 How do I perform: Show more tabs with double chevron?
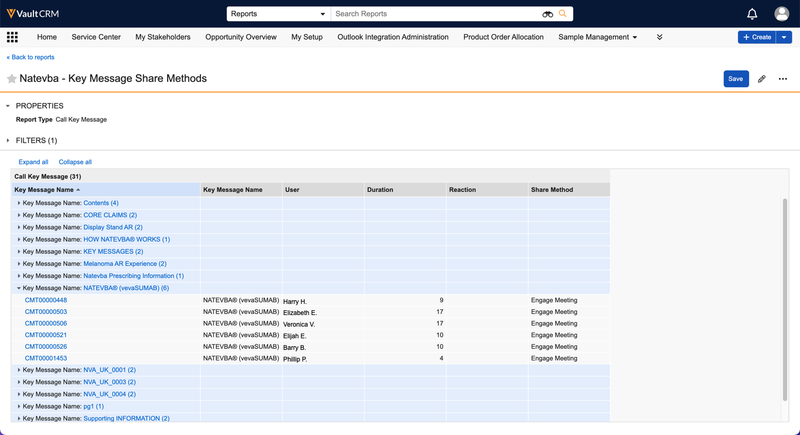(x=659, y=37)
